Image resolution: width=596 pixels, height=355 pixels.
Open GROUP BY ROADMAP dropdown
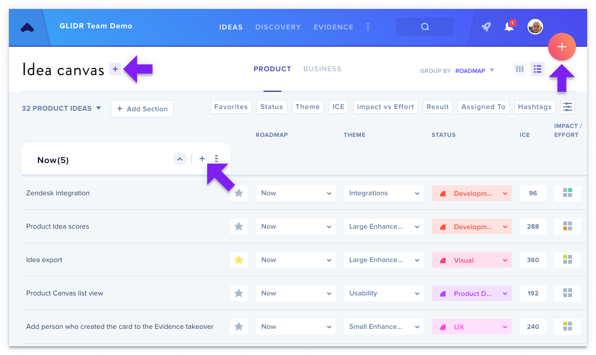pos(457,71)
